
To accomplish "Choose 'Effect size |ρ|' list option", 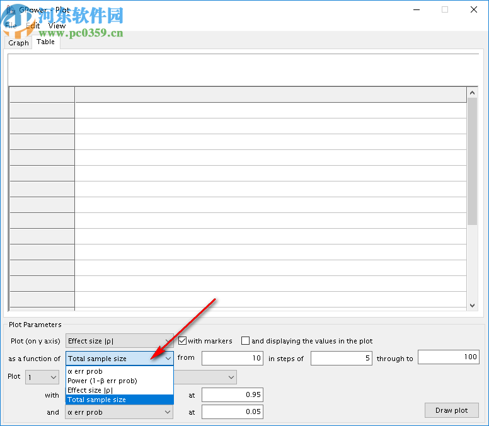I will (120, 390).
